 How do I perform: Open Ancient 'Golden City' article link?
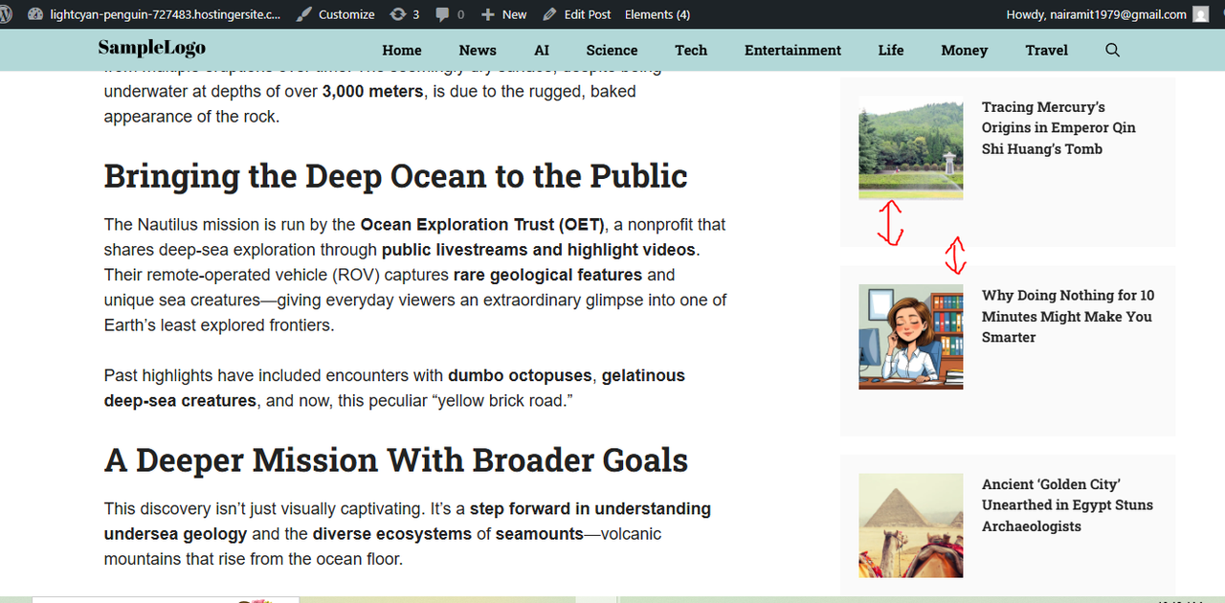coord(1067,505)
